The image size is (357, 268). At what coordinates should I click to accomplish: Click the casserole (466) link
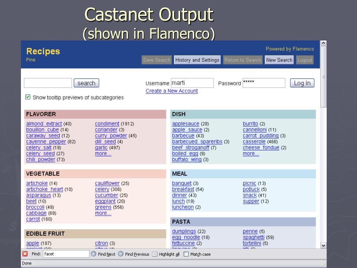pyautogui.click(x=254, y=142)
